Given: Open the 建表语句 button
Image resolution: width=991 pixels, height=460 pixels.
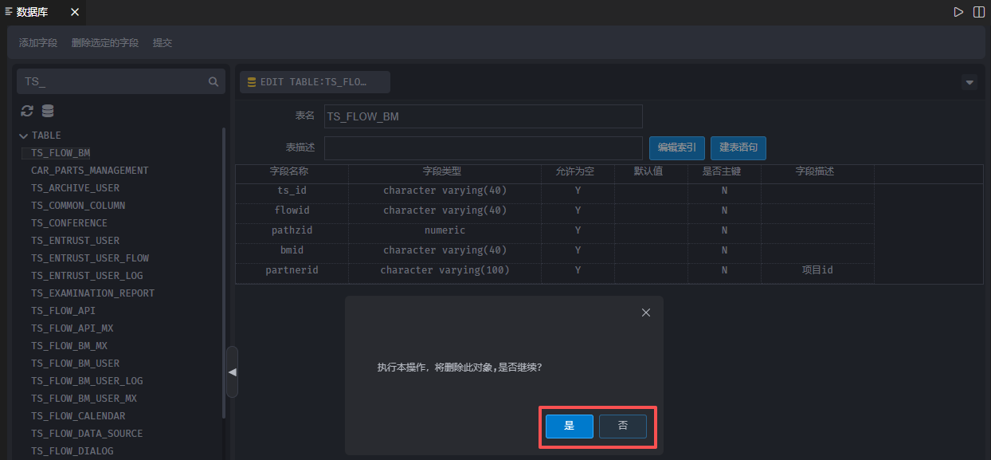Looking at the screenshot, I should 738,147.
